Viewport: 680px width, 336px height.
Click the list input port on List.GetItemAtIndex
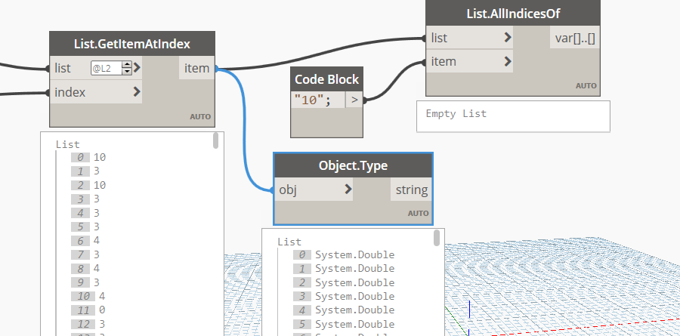tap(63, 68)
